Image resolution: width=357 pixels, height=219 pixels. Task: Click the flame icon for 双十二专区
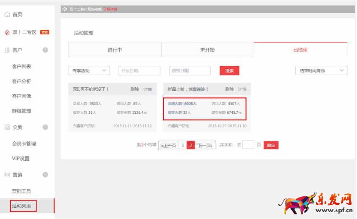point(7,32)
